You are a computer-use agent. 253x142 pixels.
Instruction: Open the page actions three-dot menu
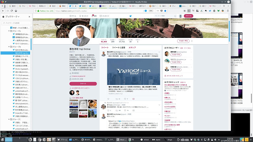158,11
